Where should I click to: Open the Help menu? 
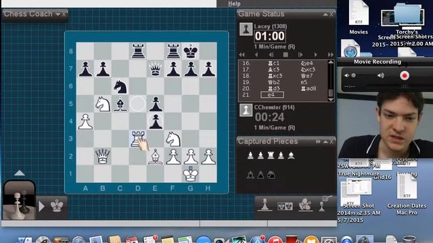click(x=234, y=3)
